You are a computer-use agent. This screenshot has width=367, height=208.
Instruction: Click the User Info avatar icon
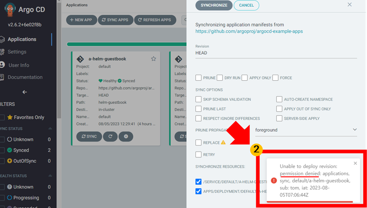click(2, 65)
